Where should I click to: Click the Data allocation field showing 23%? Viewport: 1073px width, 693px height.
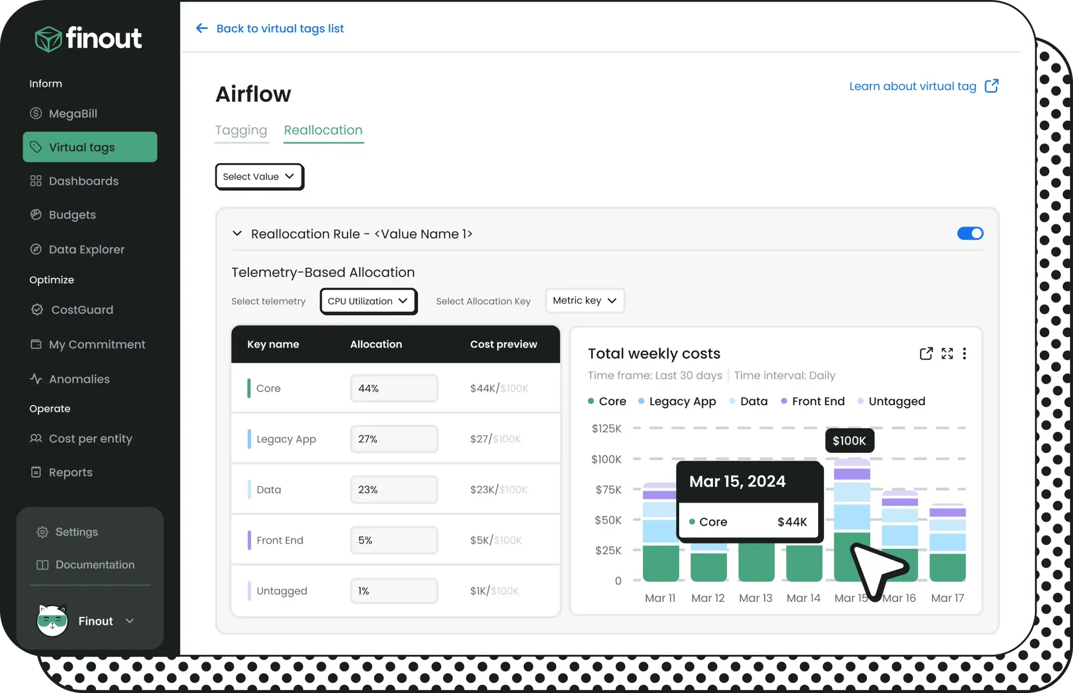394,489
